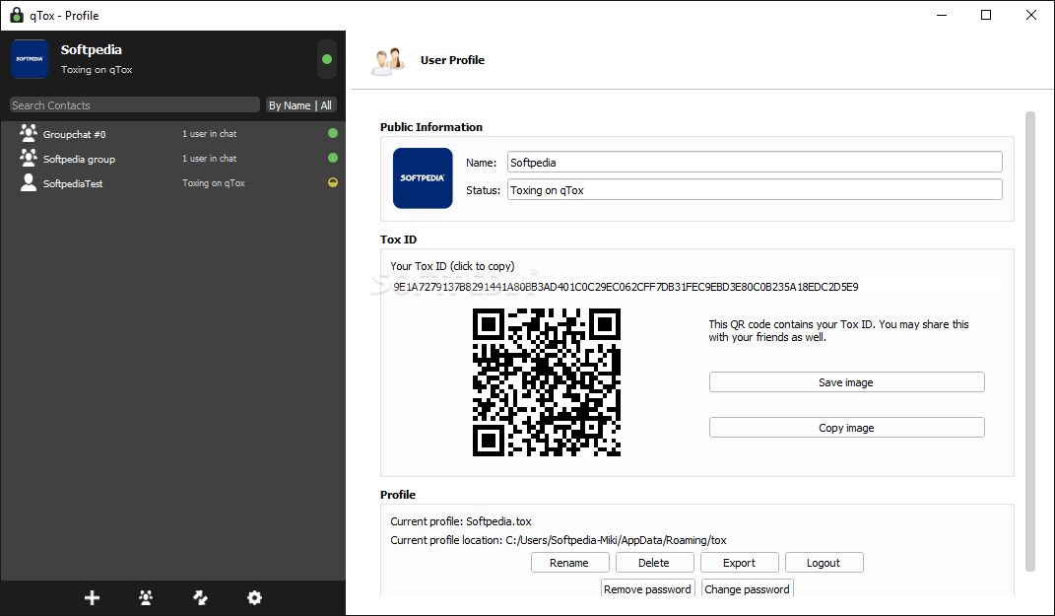1055x616 pixels.
Task: Click the User Profile header icon
Action: pyautogui.click(x=387, y=60)
